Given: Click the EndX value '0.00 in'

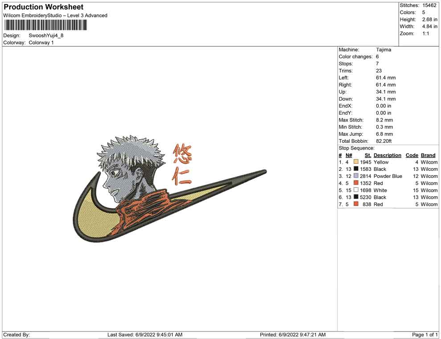Looking at the screenshot, I should (x=384, y=105).
